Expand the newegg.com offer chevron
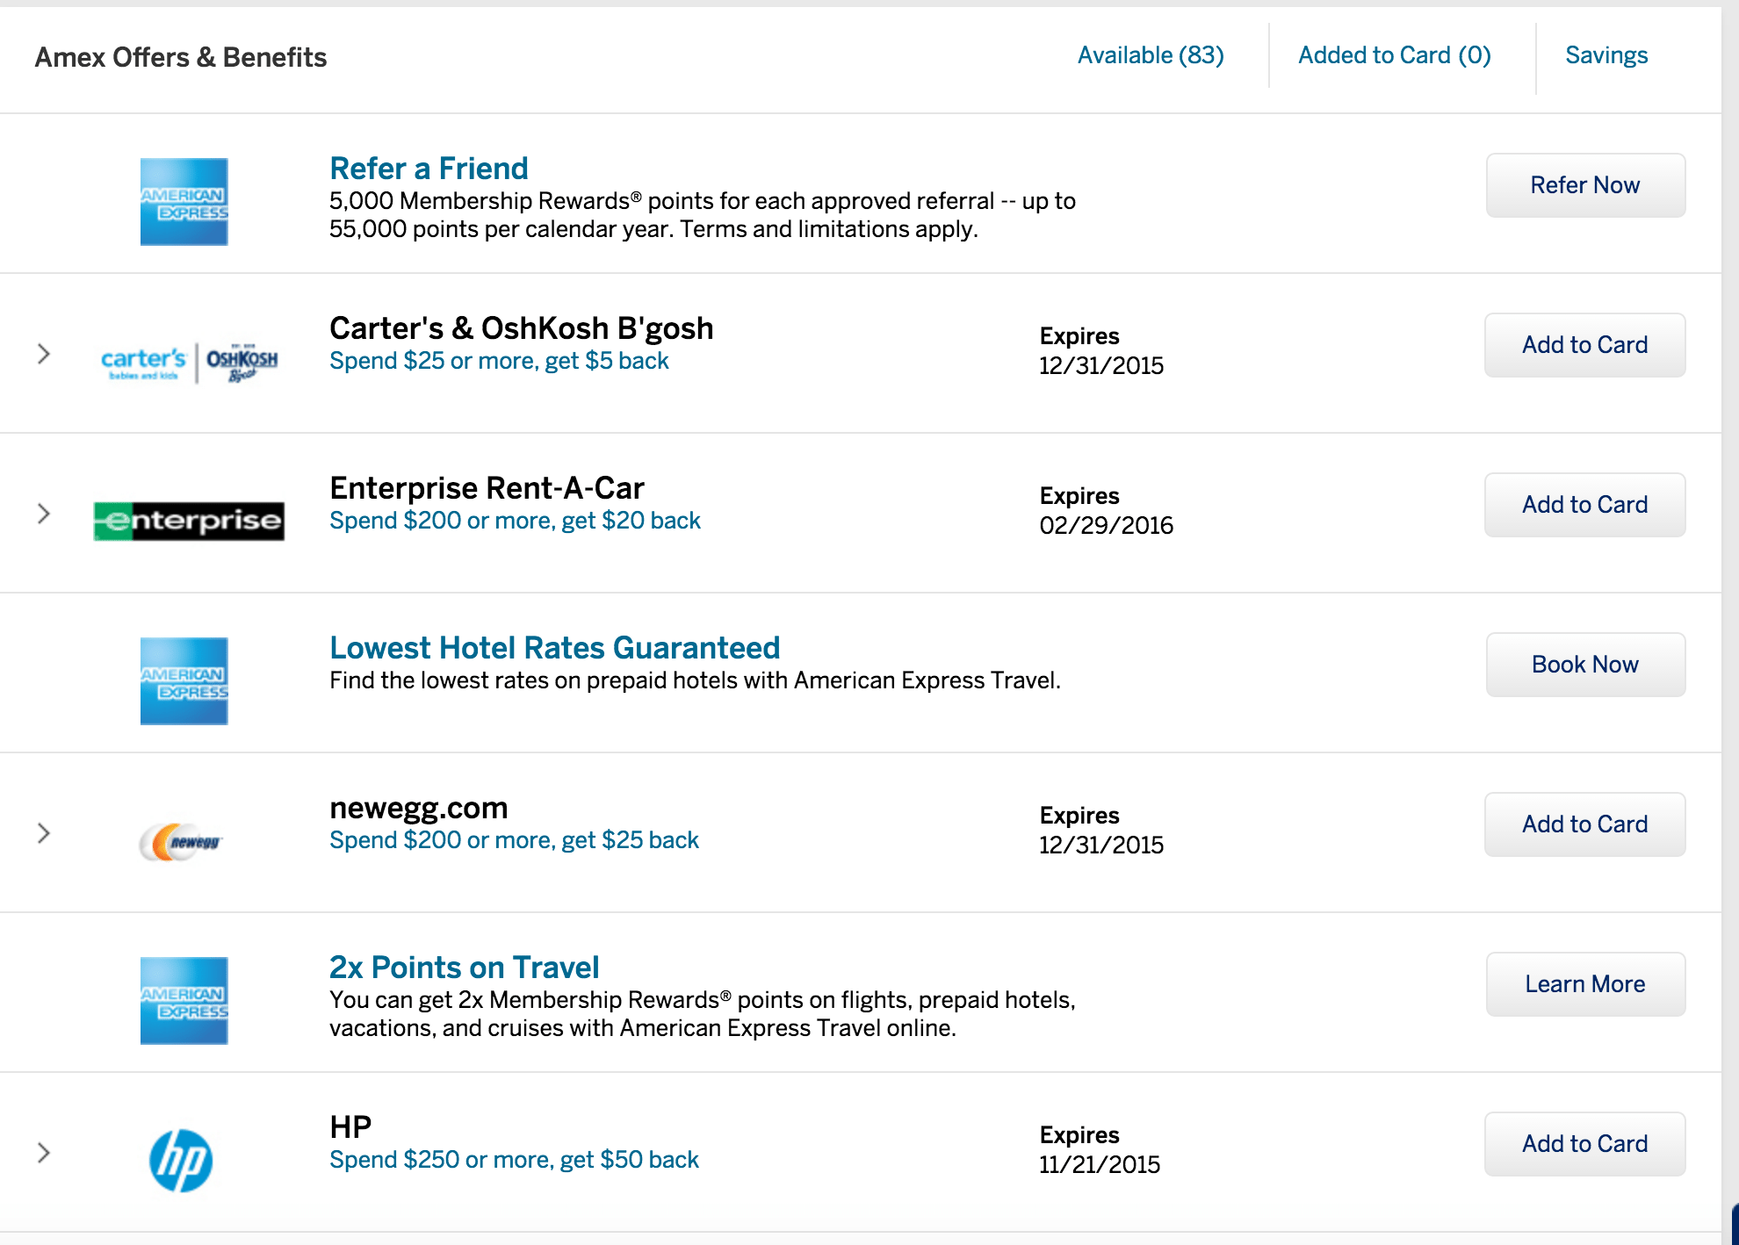This screenshot has width=1739, height=1245. click(43, 833)
